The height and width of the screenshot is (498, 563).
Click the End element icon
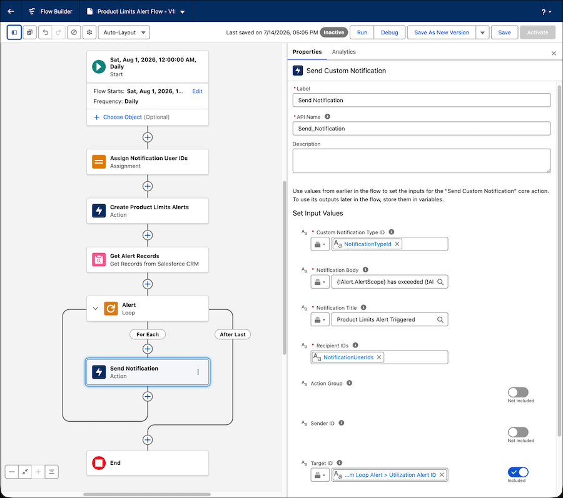point(99,463)
